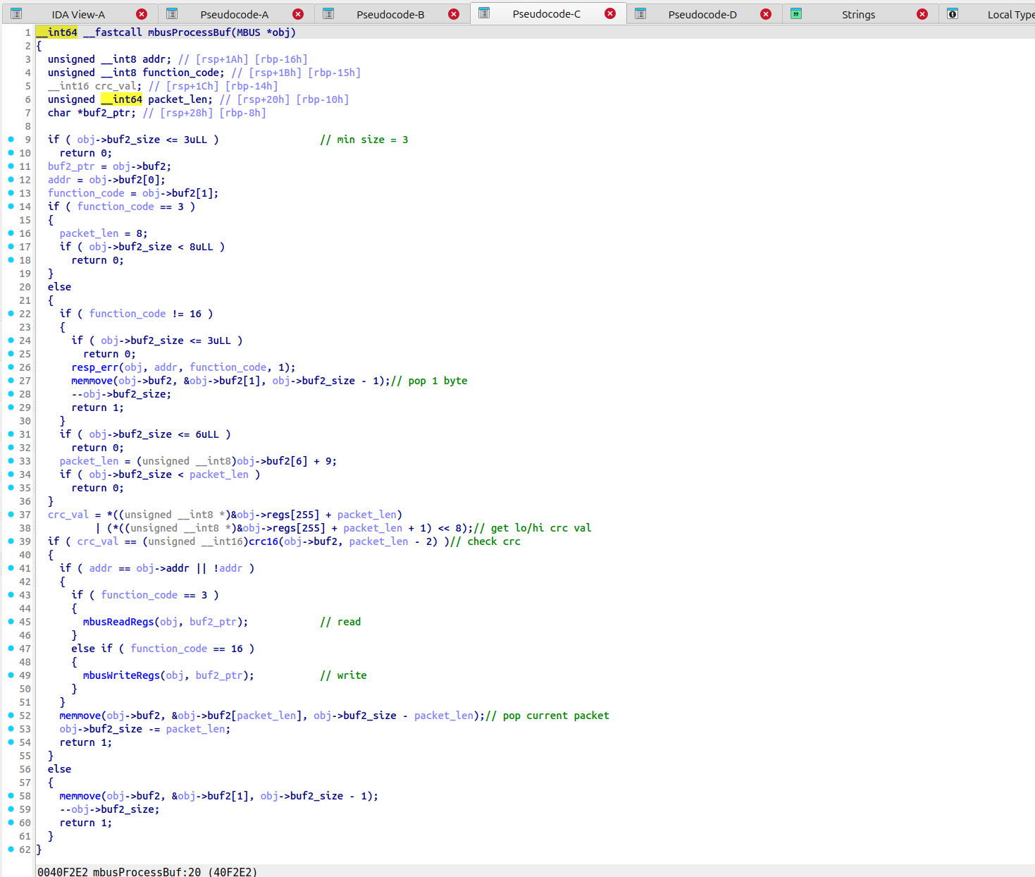Click the Local Types tab icon
1035x877 pixels.
tap(953, 13)
